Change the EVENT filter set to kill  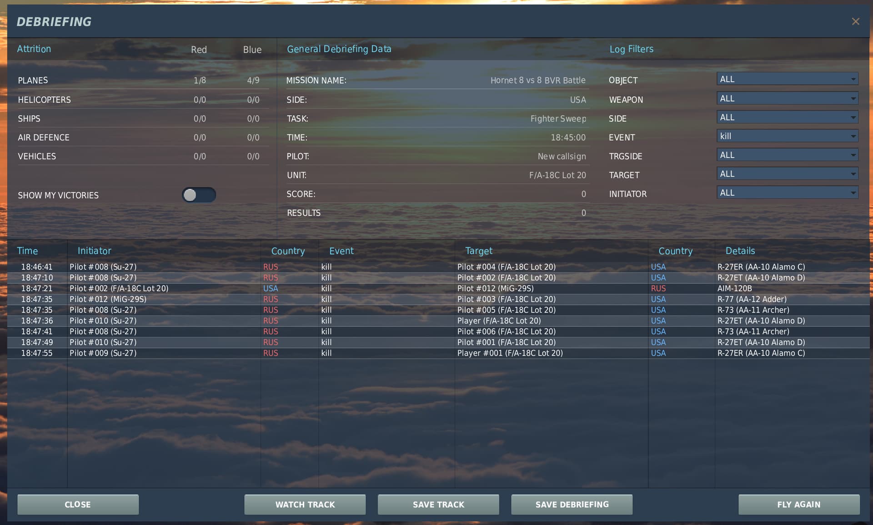pos(787,136)
